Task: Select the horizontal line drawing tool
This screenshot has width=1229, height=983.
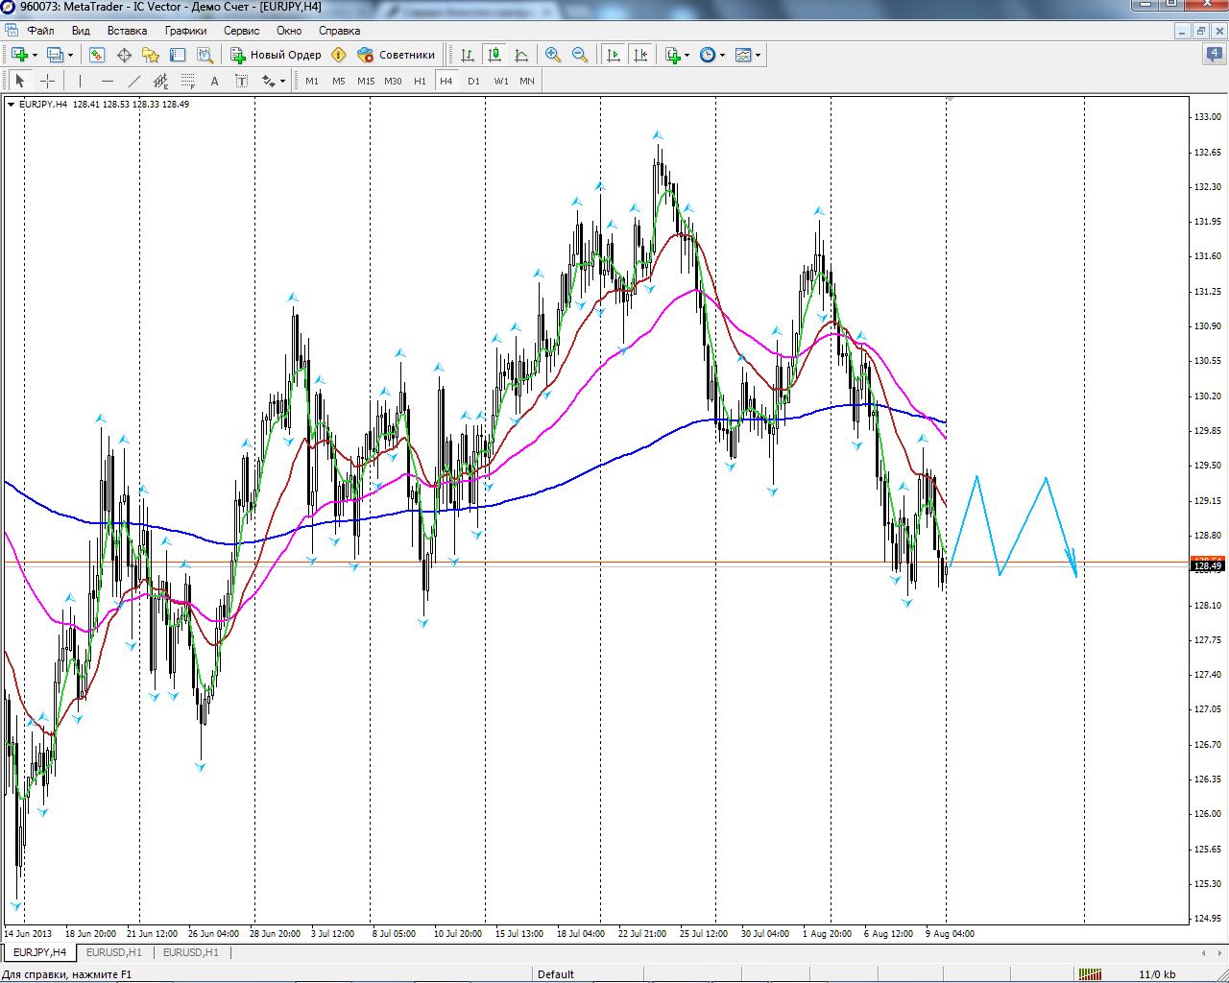Action: pyautogui.click(x=108, y=82)
